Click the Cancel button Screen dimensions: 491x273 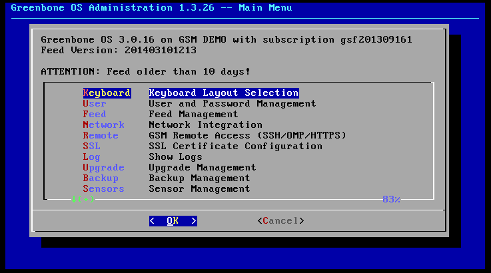tap(280, 220)
